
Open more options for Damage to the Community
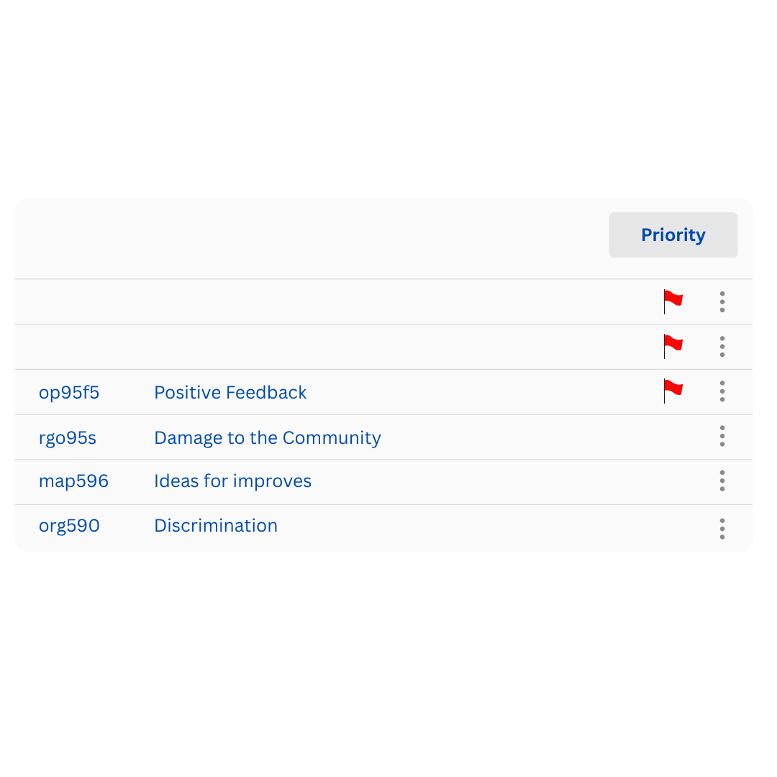click(722, 436)
